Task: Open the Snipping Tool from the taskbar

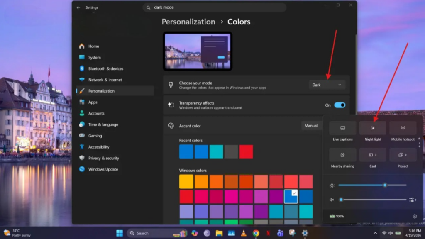Action: tap(293, 233)
